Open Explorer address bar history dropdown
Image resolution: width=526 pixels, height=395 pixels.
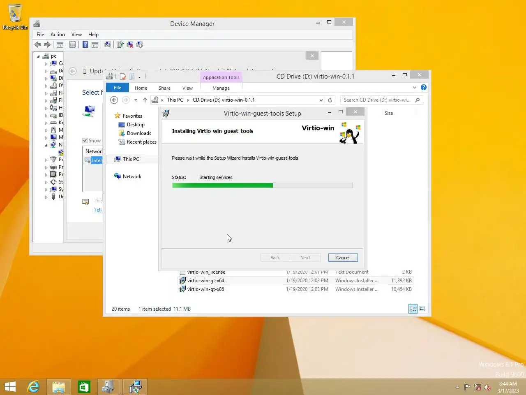[321, 100]
